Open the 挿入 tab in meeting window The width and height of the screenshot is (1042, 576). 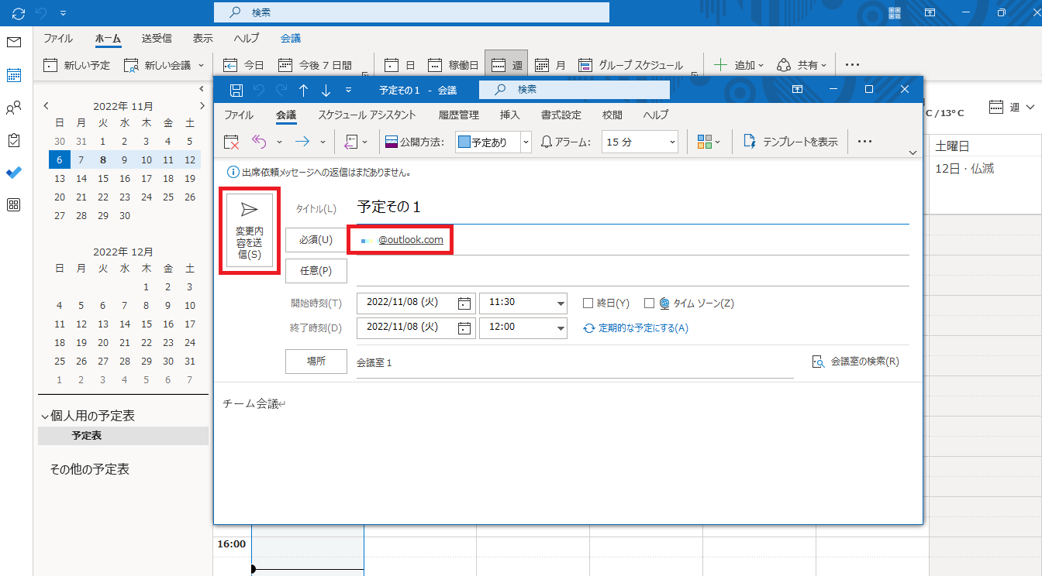click(x=509, y=115)
